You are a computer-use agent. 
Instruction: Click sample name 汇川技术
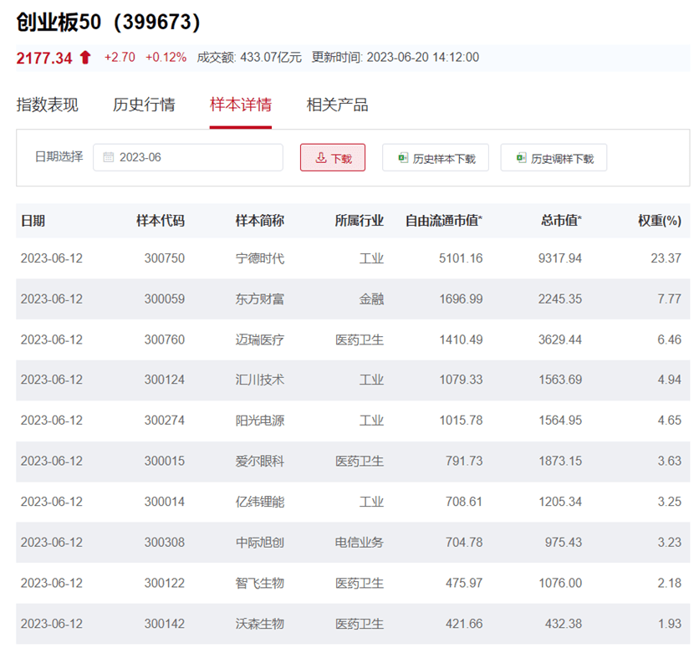coord(260,380)
